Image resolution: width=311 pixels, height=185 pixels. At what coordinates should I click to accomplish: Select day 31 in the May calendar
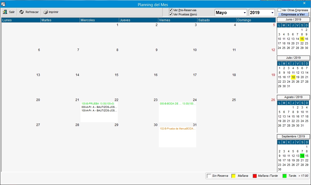click(195, 125)
